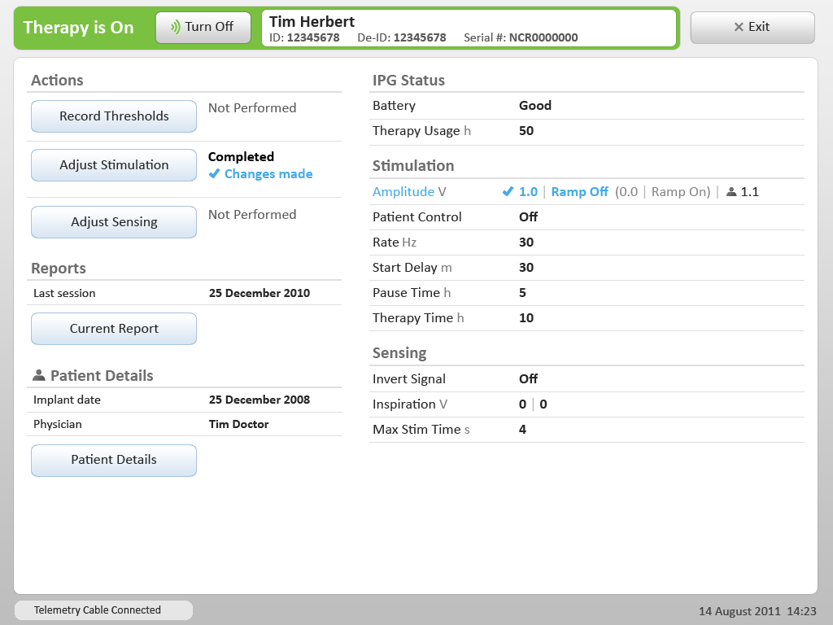Image resolution: width=833 pixels, height=625 pixels.
Task: Open Adjust Stimulation settings
Action: pyautogui.click(x=114, y=165)
